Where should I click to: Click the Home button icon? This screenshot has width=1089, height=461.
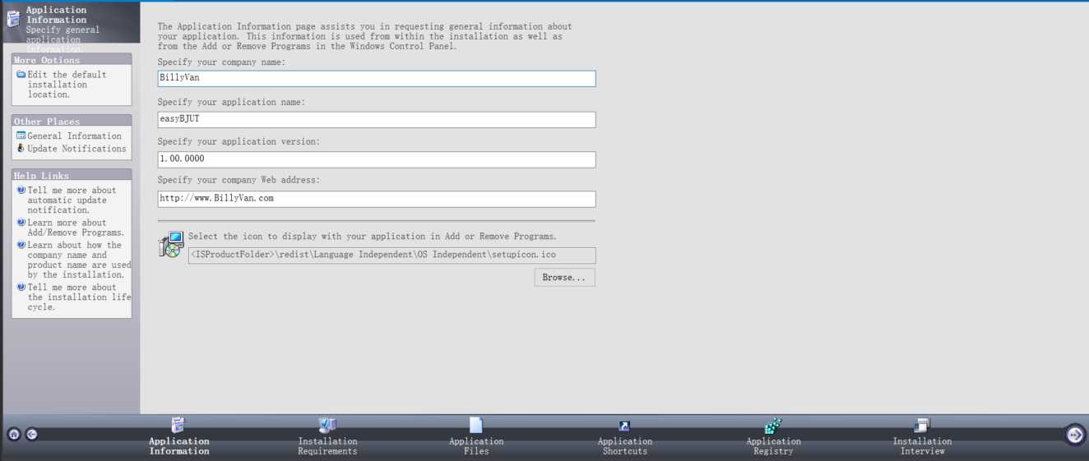pos(14,434)
